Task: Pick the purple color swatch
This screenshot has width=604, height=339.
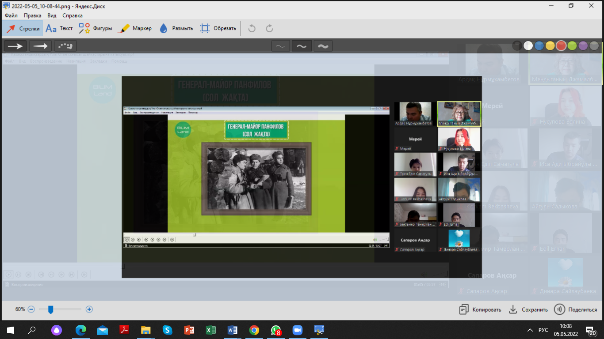Action: pos(583,45)
